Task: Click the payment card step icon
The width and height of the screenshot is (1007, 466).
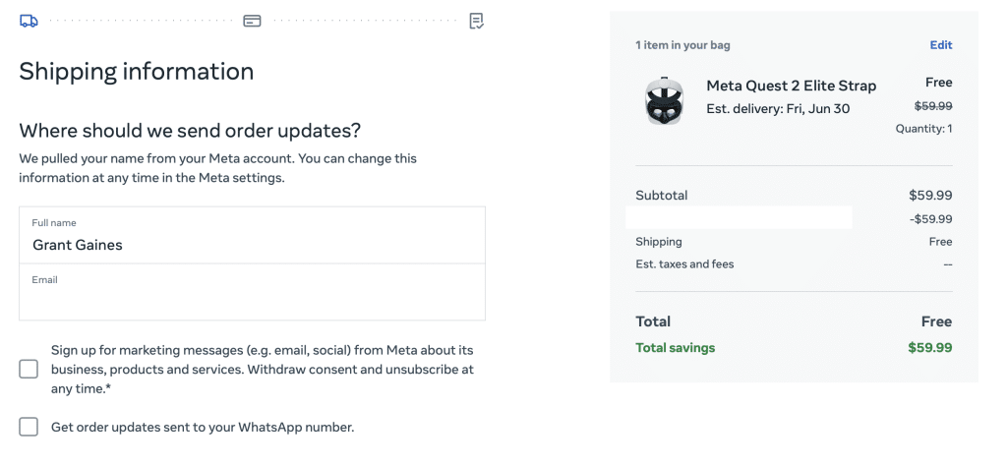Action: [x=252, y=22]
